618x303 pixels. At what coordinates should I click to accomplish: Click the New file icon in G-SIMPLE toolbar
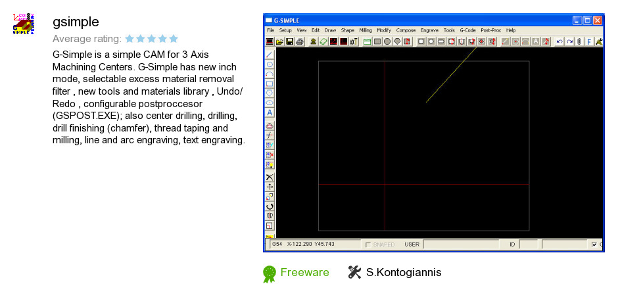[270, 41]
